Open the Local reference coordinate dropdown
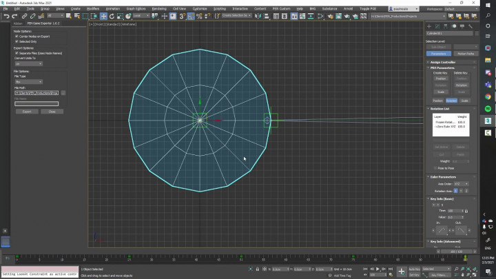The width and height of the screenshot is (496, 279). click(141, 15)
